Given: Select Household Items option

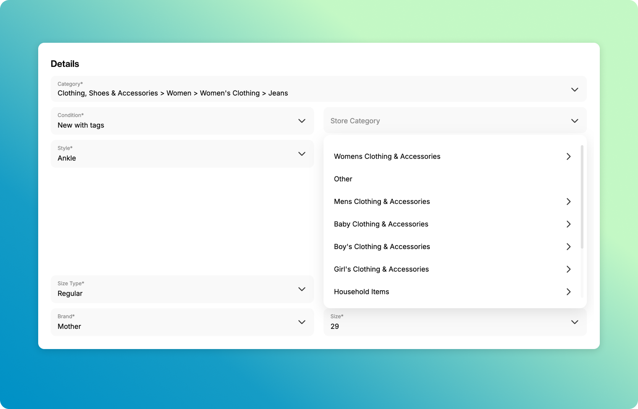Looking at the screenshot, I should (x=452, y=292).
